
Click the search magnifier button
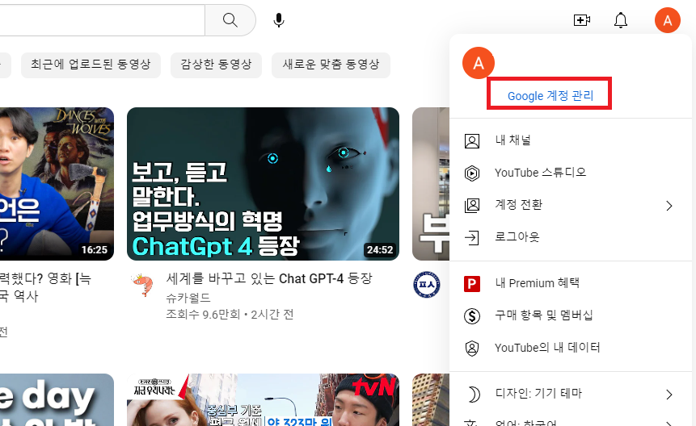[230, 20]
